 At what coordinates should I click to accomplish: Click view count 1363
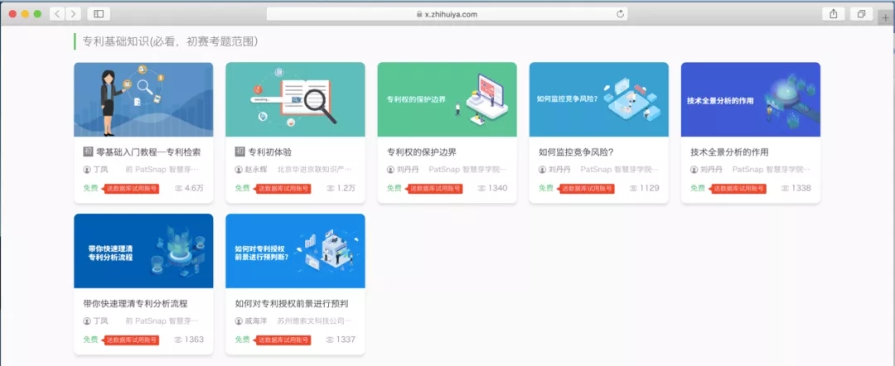click(194, 340)
